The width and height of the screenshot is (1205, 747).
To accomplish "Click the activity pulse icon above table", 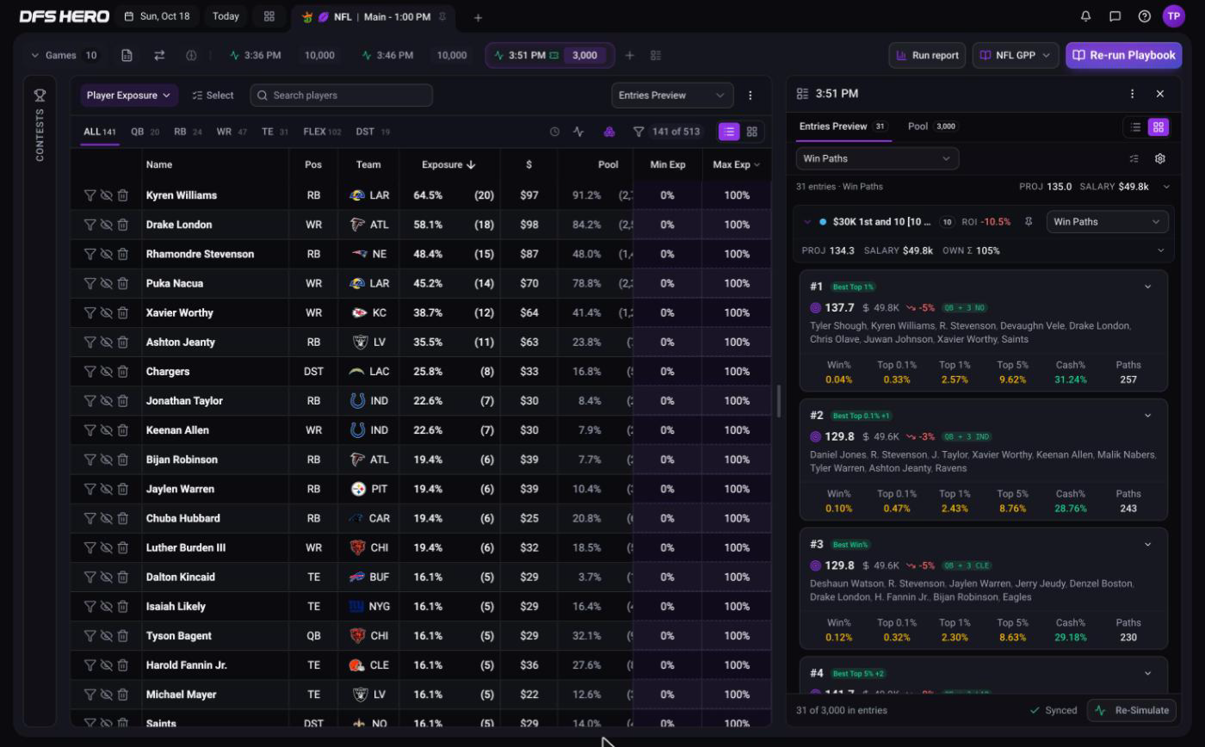I will [578, 132].
